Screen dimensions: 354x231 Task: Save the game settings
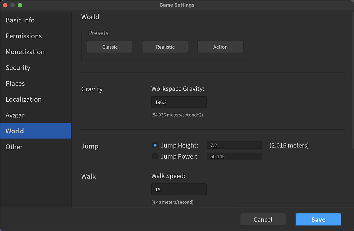click(318, 220)
